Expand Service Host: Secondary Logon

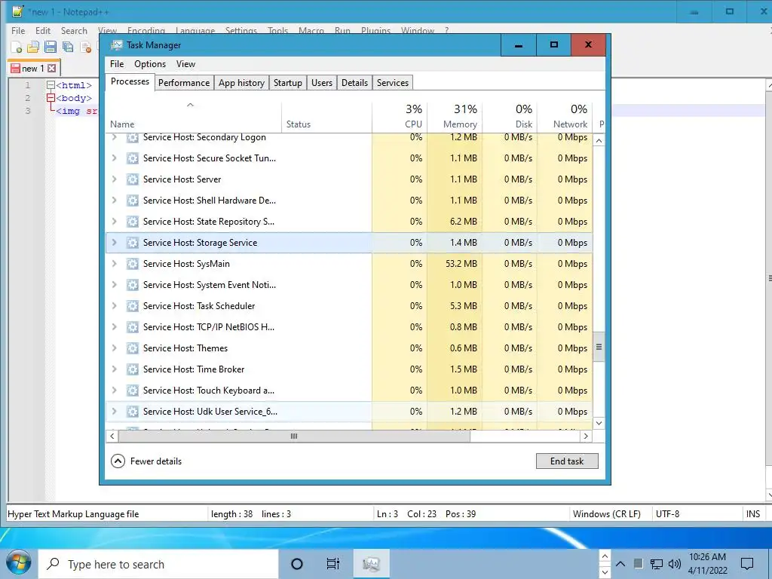[x=115, y=137]
